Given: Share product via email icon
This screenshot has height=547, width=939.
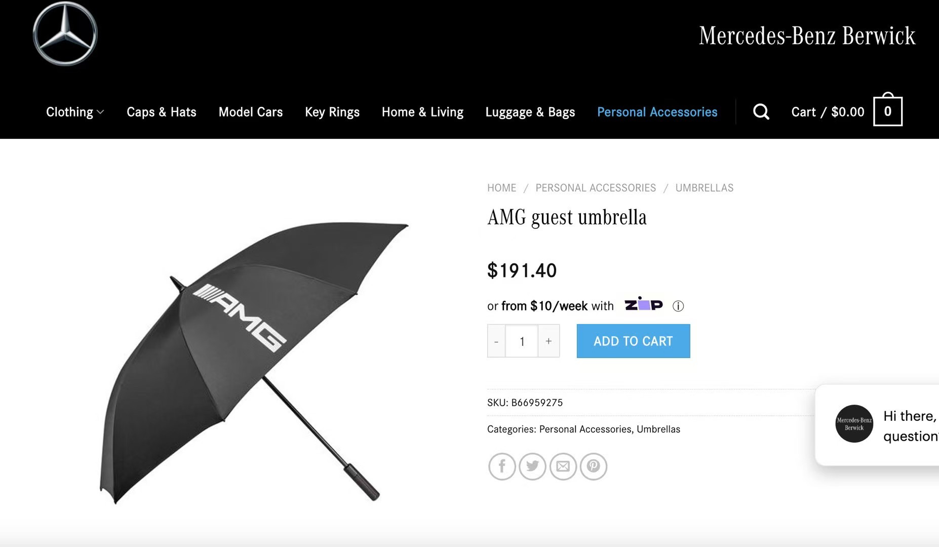Looking at the screenshot, I should click(563, 466).
